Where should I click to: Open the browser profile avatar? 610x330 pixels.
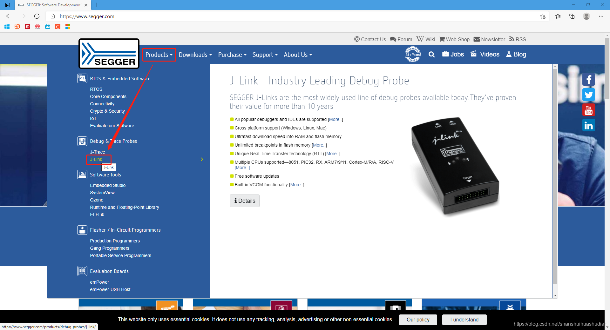point(586,16)
